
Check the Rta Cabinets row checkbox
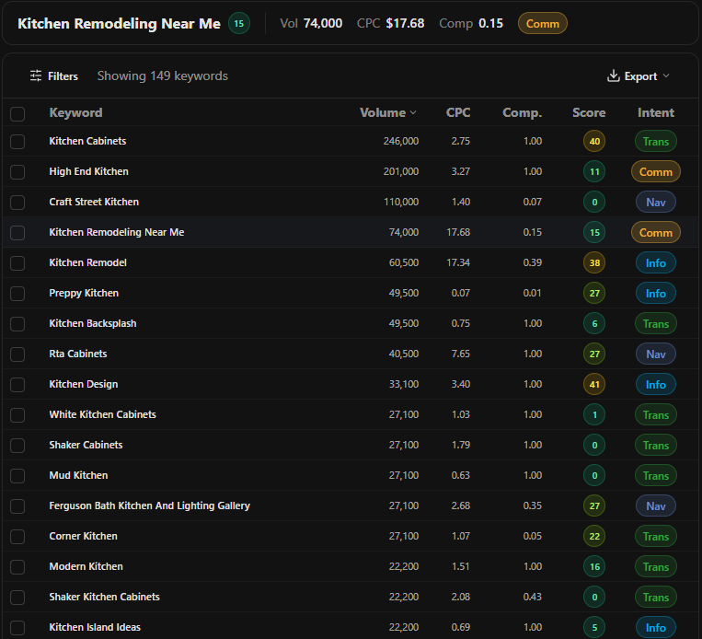point(17,354)
